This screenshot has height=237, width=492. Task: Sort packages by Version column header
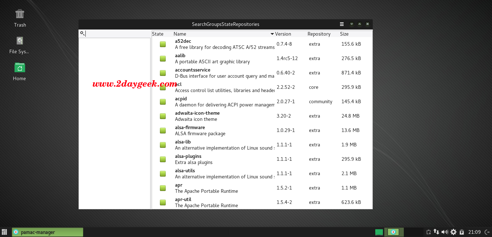[283, 34]
